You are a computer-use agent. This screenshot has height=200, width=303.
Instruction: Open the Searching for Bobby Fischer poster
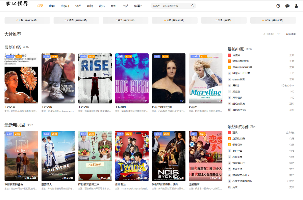click(58, 78)
